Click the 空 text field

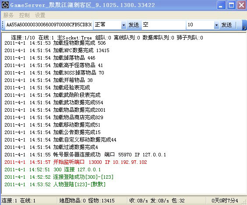pos(163,25)
